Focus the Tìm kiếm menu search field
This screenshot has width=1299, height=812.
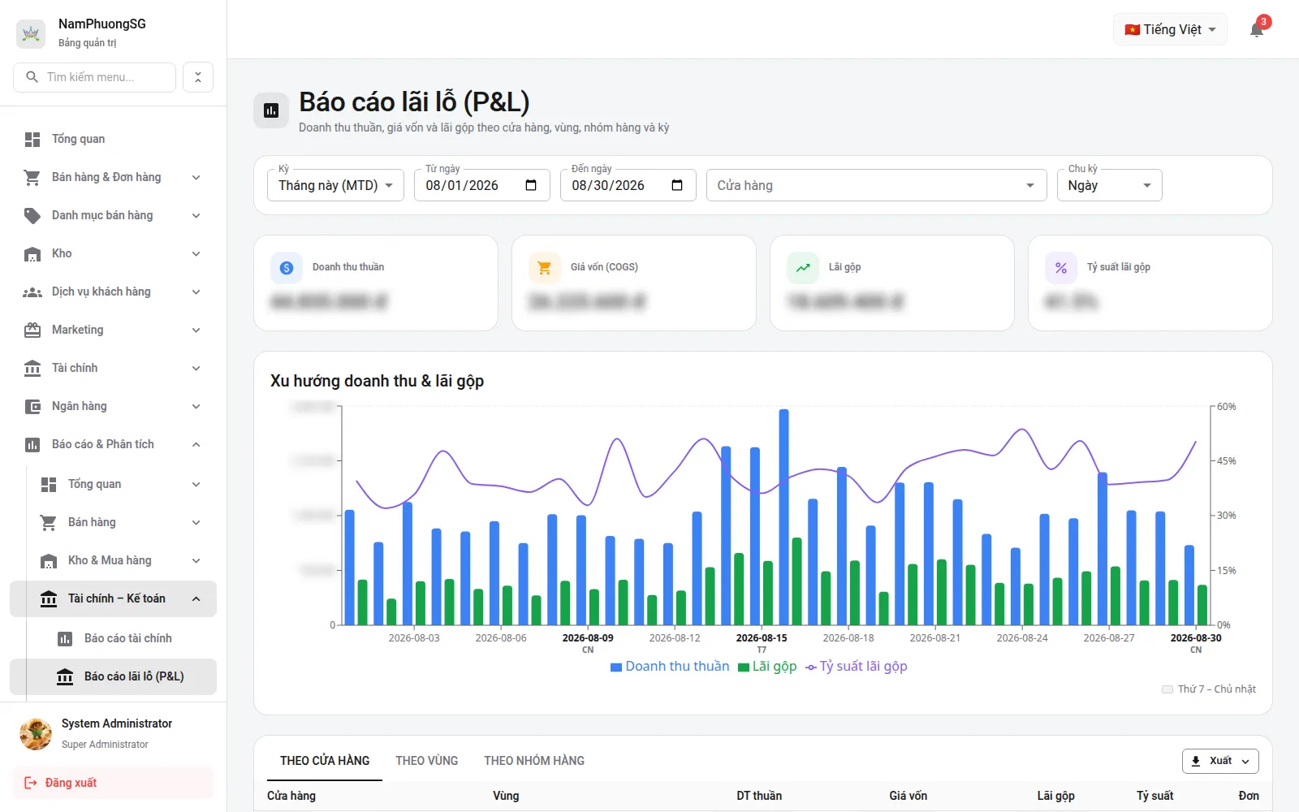[x=95, y=77]
